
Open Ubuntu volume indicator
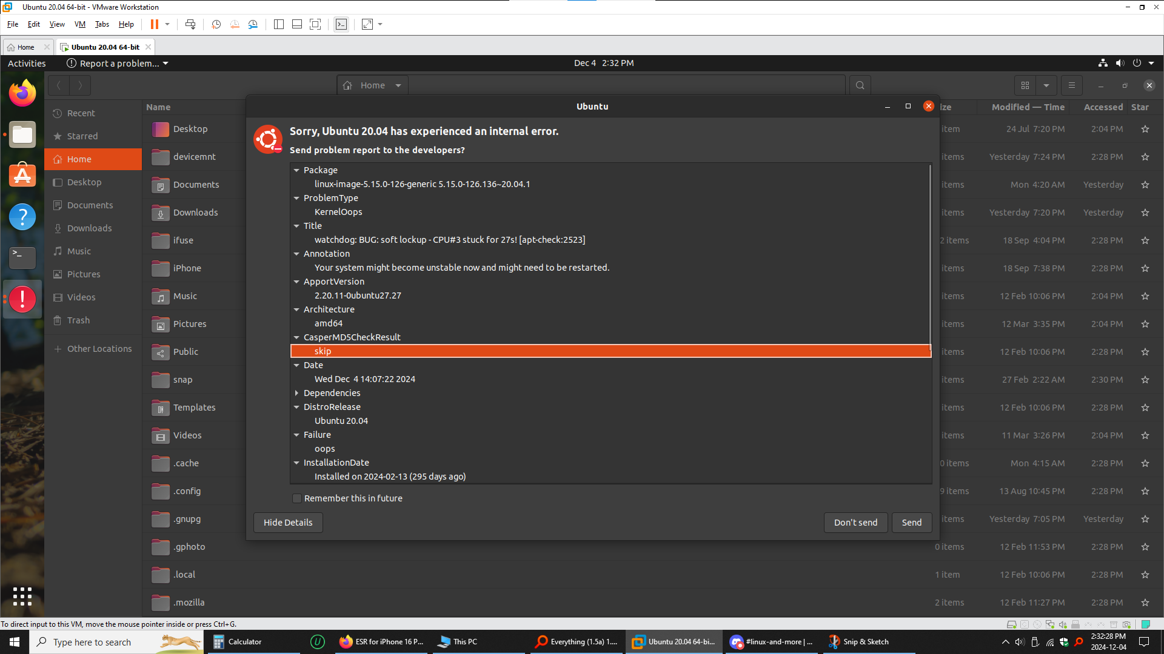[1120, 63]
